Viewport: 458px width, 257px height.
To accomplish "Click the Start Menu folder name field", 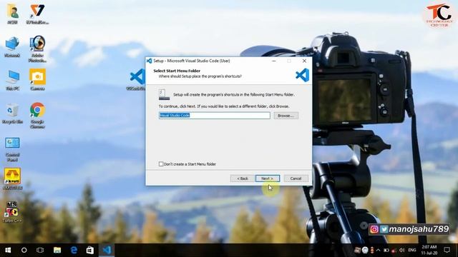I will click(215, 116).
